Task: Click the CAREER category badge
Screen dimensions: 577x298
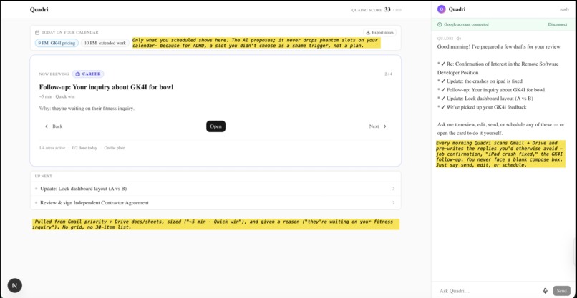Action: coord(88,74)
